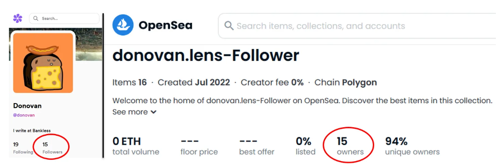Click the 0% listed stat
Viewport: 503px width, 167px height.
305,146
